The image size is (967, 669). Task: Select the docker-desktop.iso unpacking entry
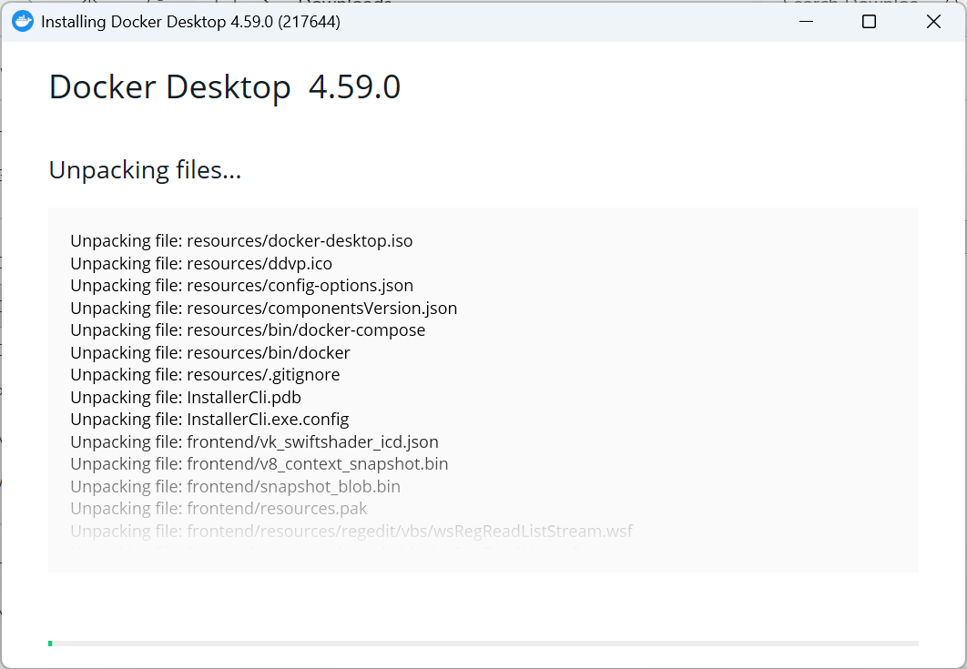[241, 240]
